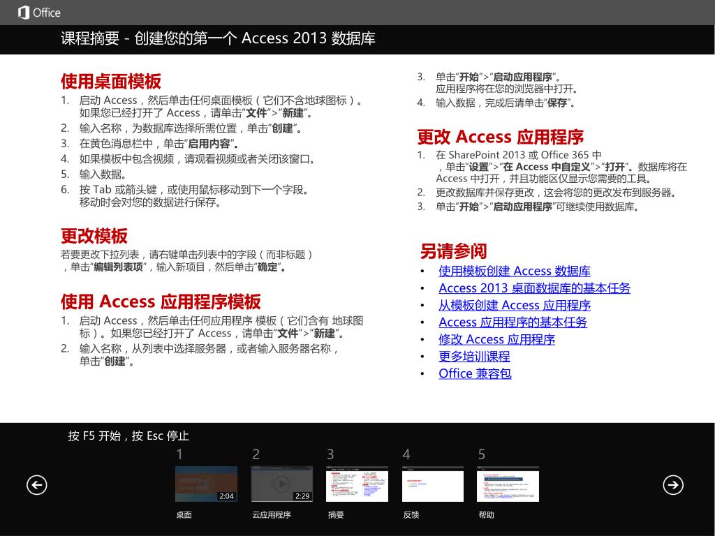Click the 另请参阅 heading
715x536 pixels.
click(453, 251)
